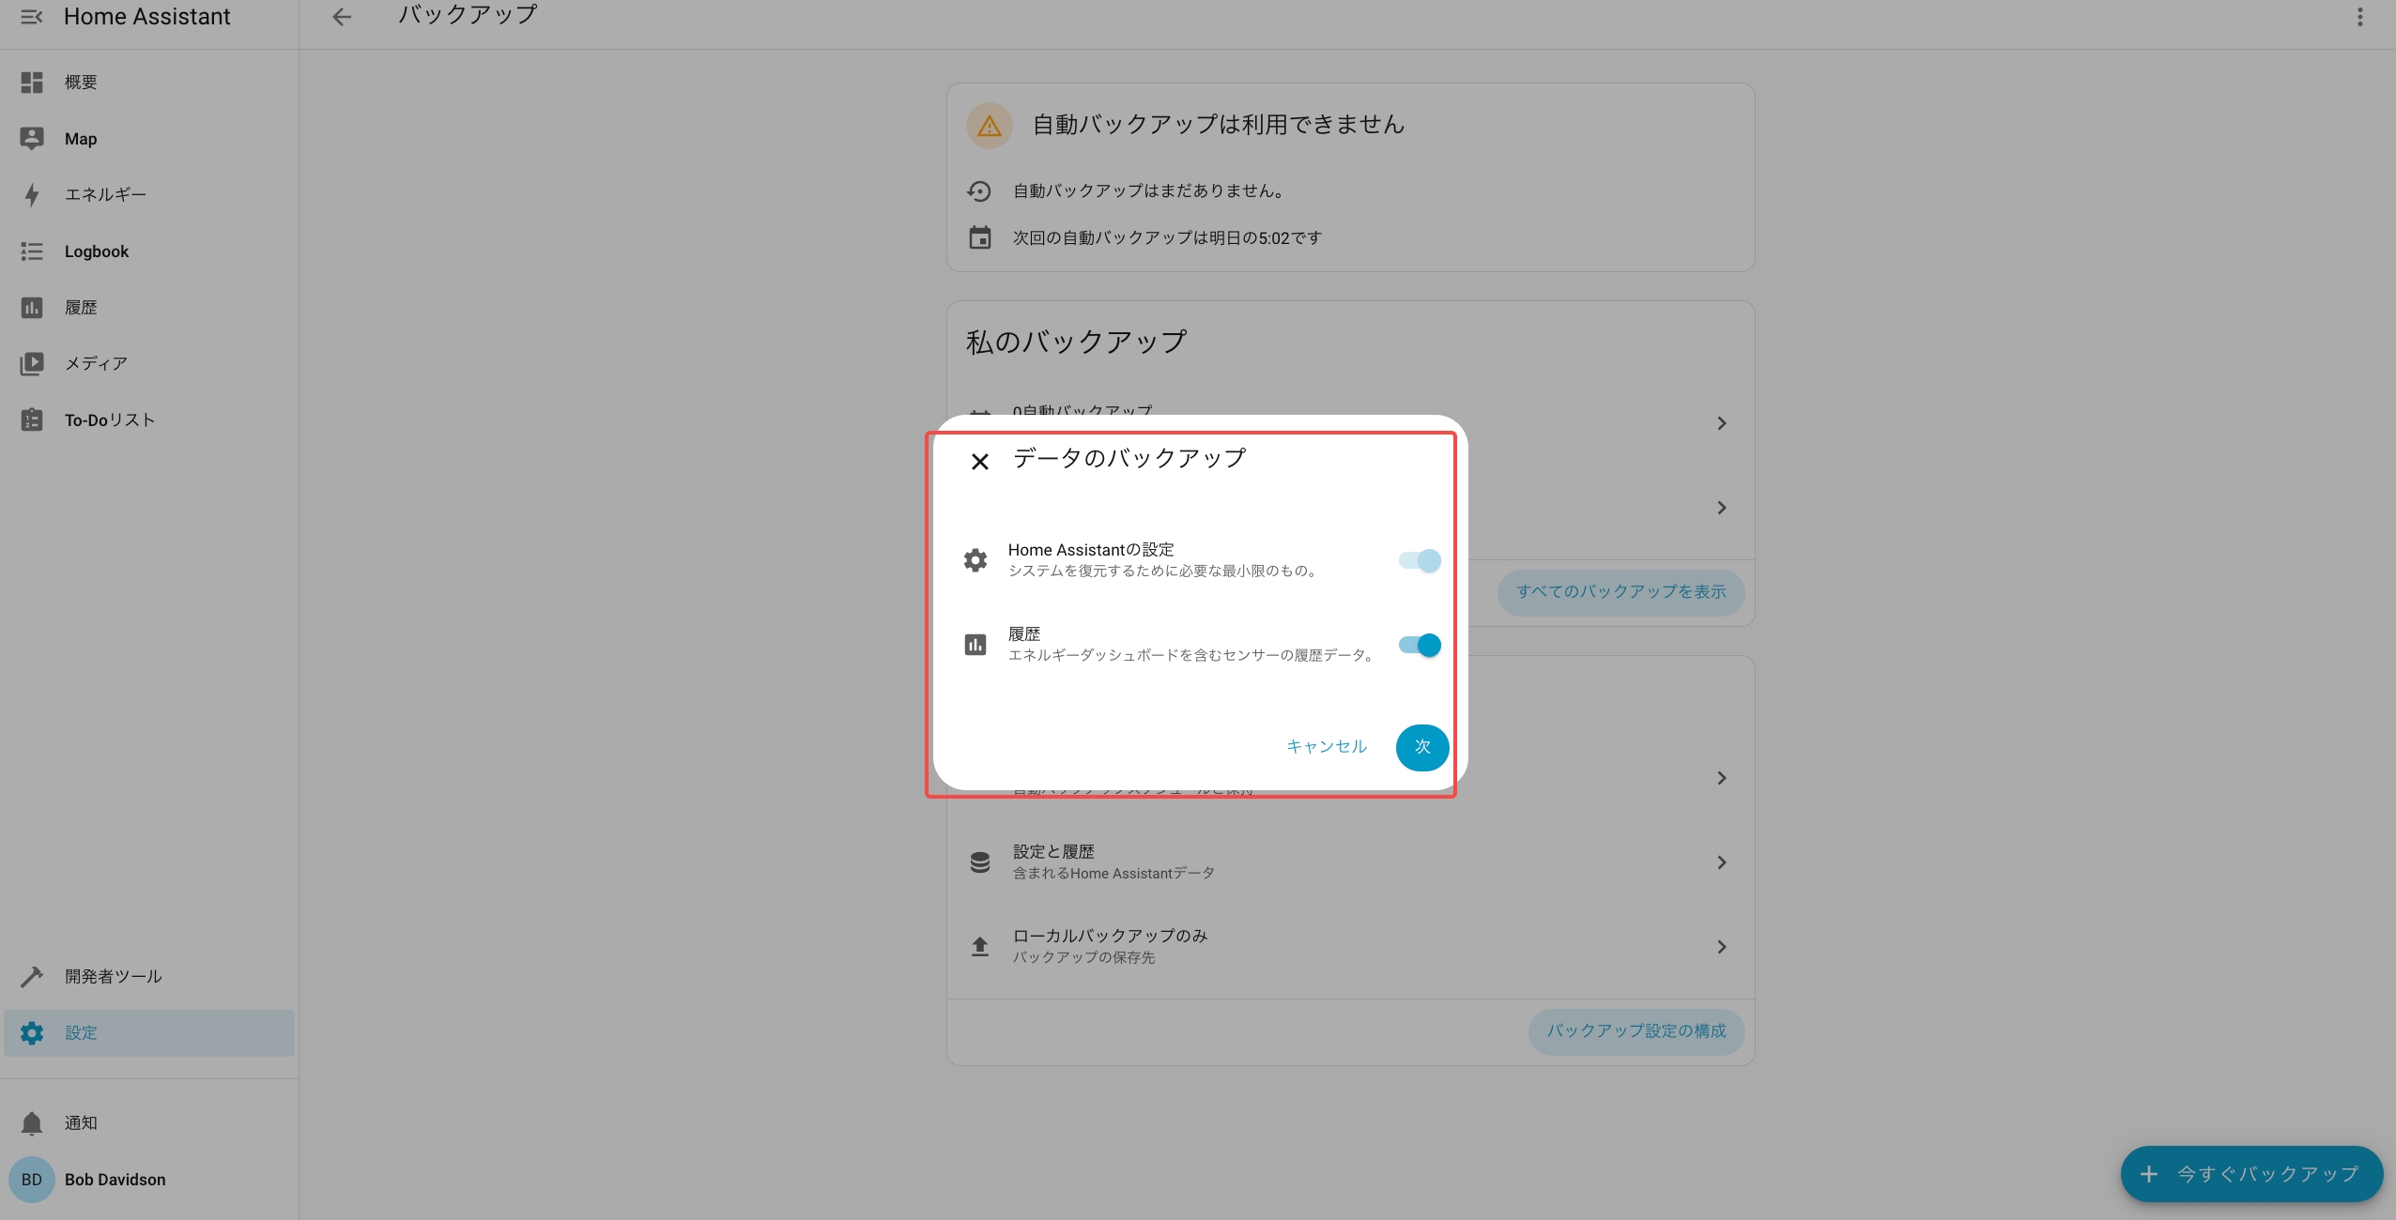Click 自動バックアップは利用できません heading
The width and height of the screenshot is (2396, 1220).
coord(1218,125)
